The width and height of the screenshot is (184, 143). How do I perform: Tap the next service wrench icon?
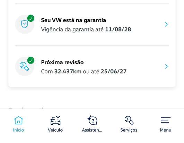pyautogui.click(x=24, y=66)
